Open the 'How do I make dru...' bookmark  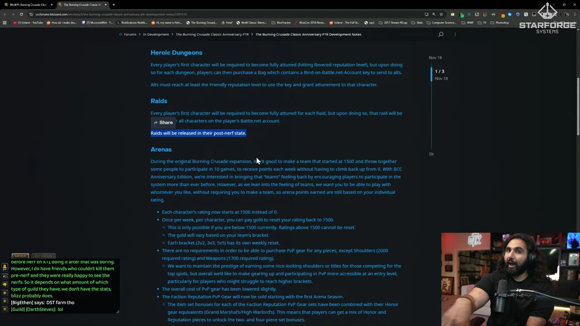62,23
